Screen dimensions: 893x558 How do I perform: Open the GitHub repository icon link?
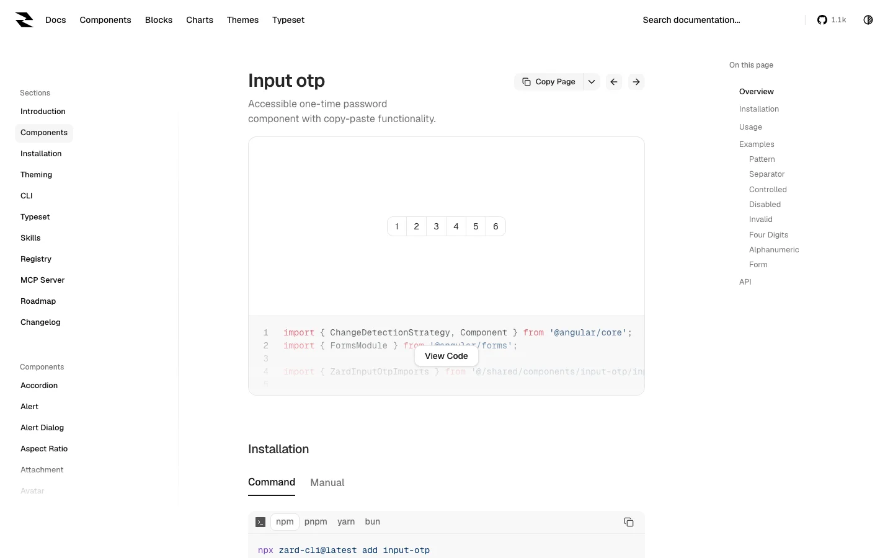pyautogui.click(x=822, y=20)
